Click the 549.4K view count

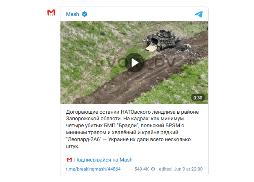pyautogui.click(x=142, y=169)
